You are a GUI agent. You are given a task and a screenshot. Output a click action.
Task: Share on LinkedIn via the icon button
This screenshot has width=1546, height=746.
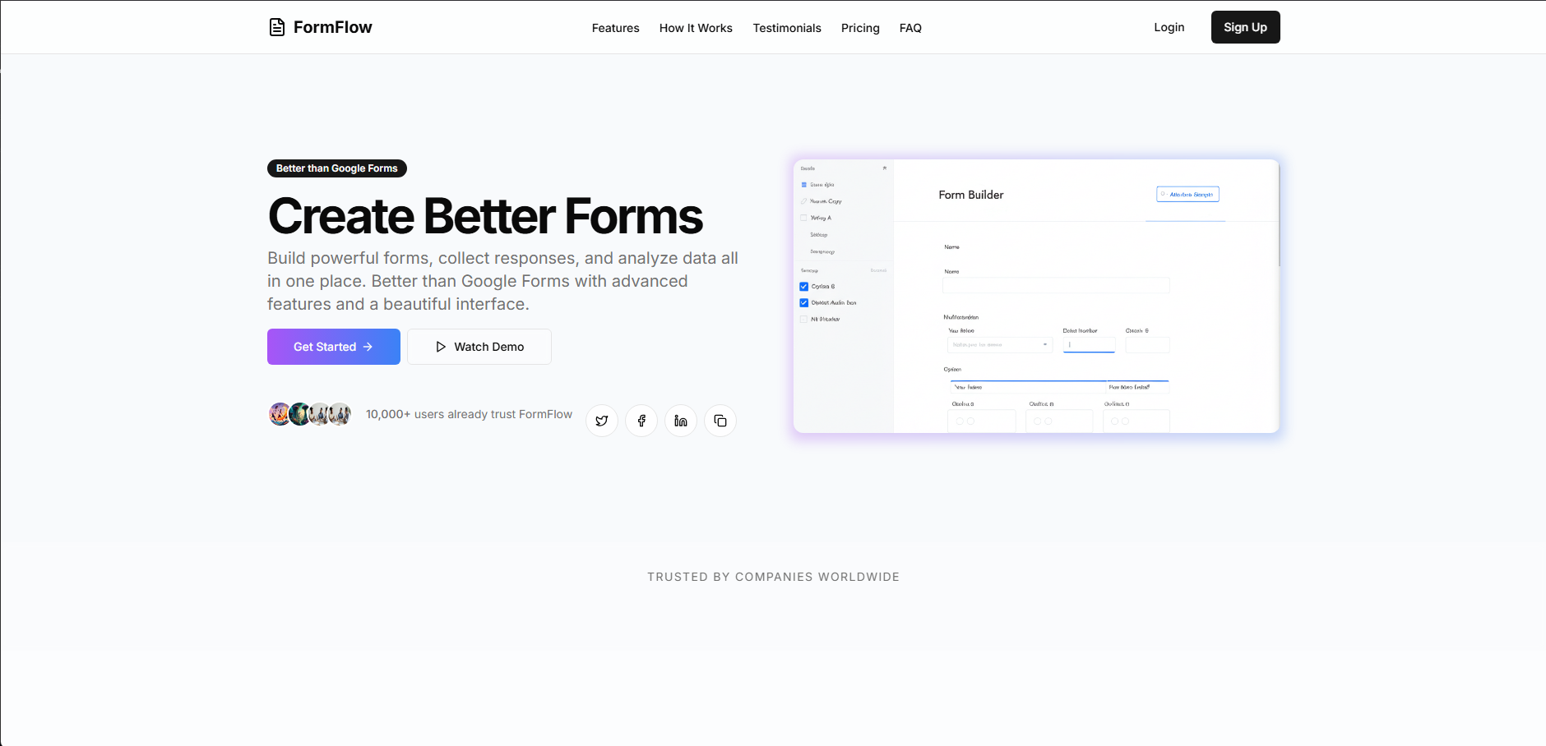(681, 421)
